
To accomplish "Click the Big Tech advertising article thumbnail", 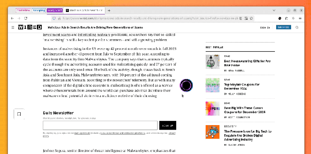I will (212, 132).
